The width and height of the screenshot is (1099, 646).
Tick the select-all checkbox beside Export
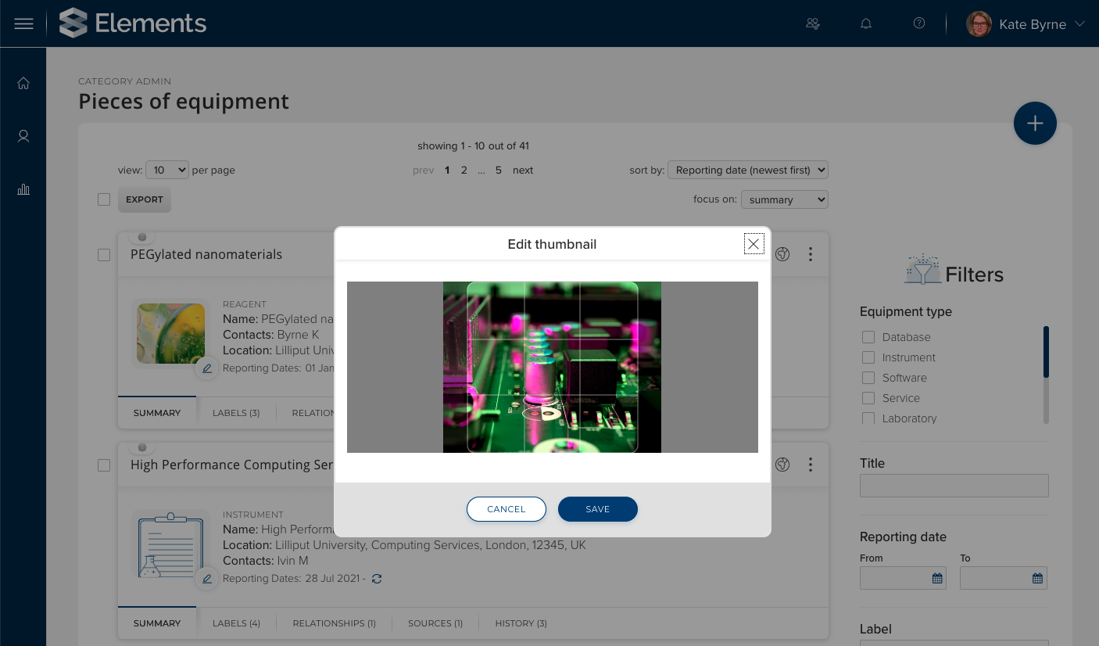[x=104, y=199]
